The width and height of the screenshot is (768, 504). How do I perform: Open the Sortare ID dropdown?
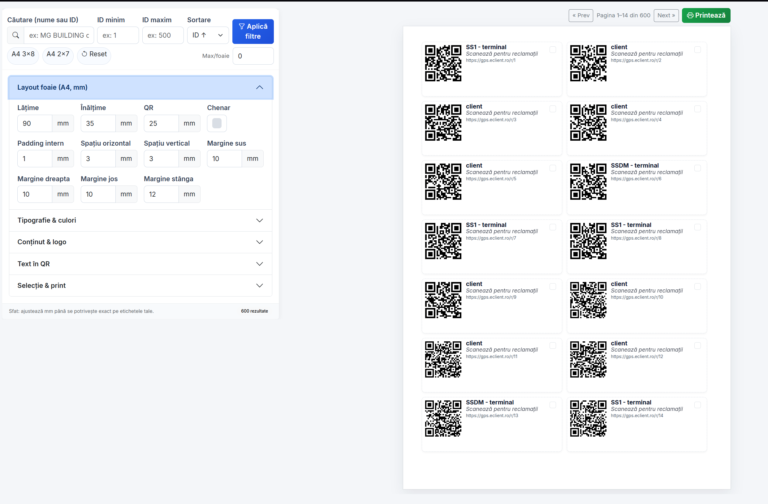click(x=208, y=35)
